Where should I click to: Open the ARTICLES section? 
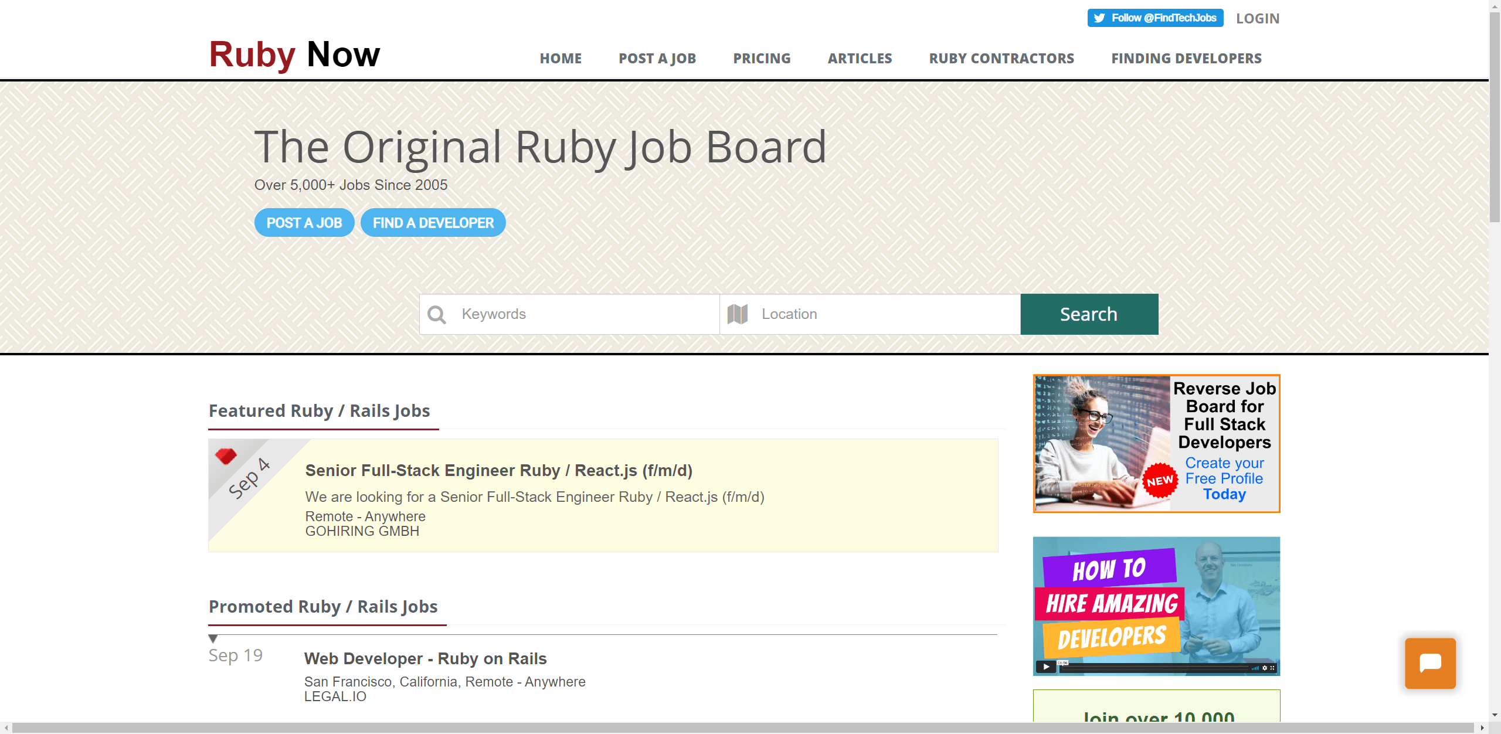pos(860,58)
